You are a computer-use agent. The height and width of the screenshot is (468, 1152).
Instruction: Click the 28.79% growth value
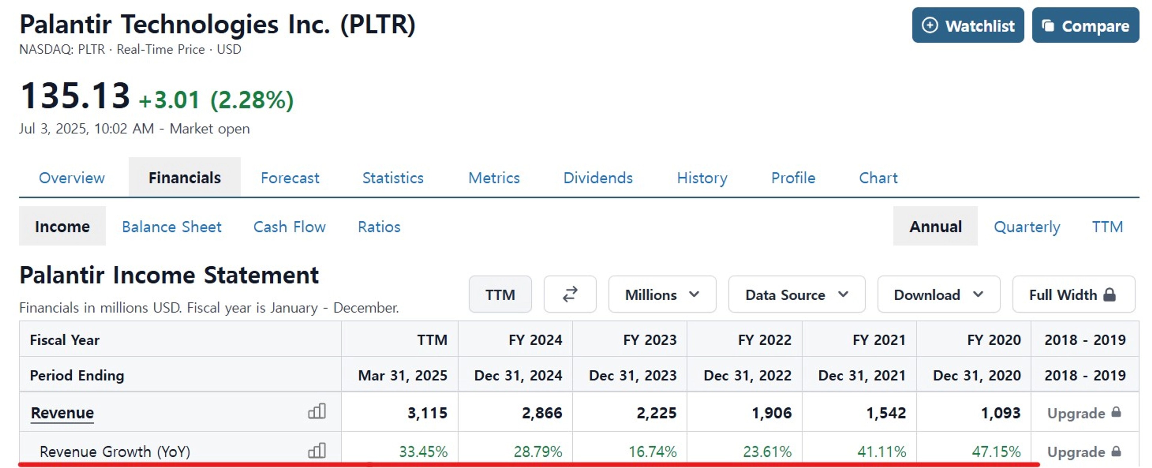click(x=538, y=451)
